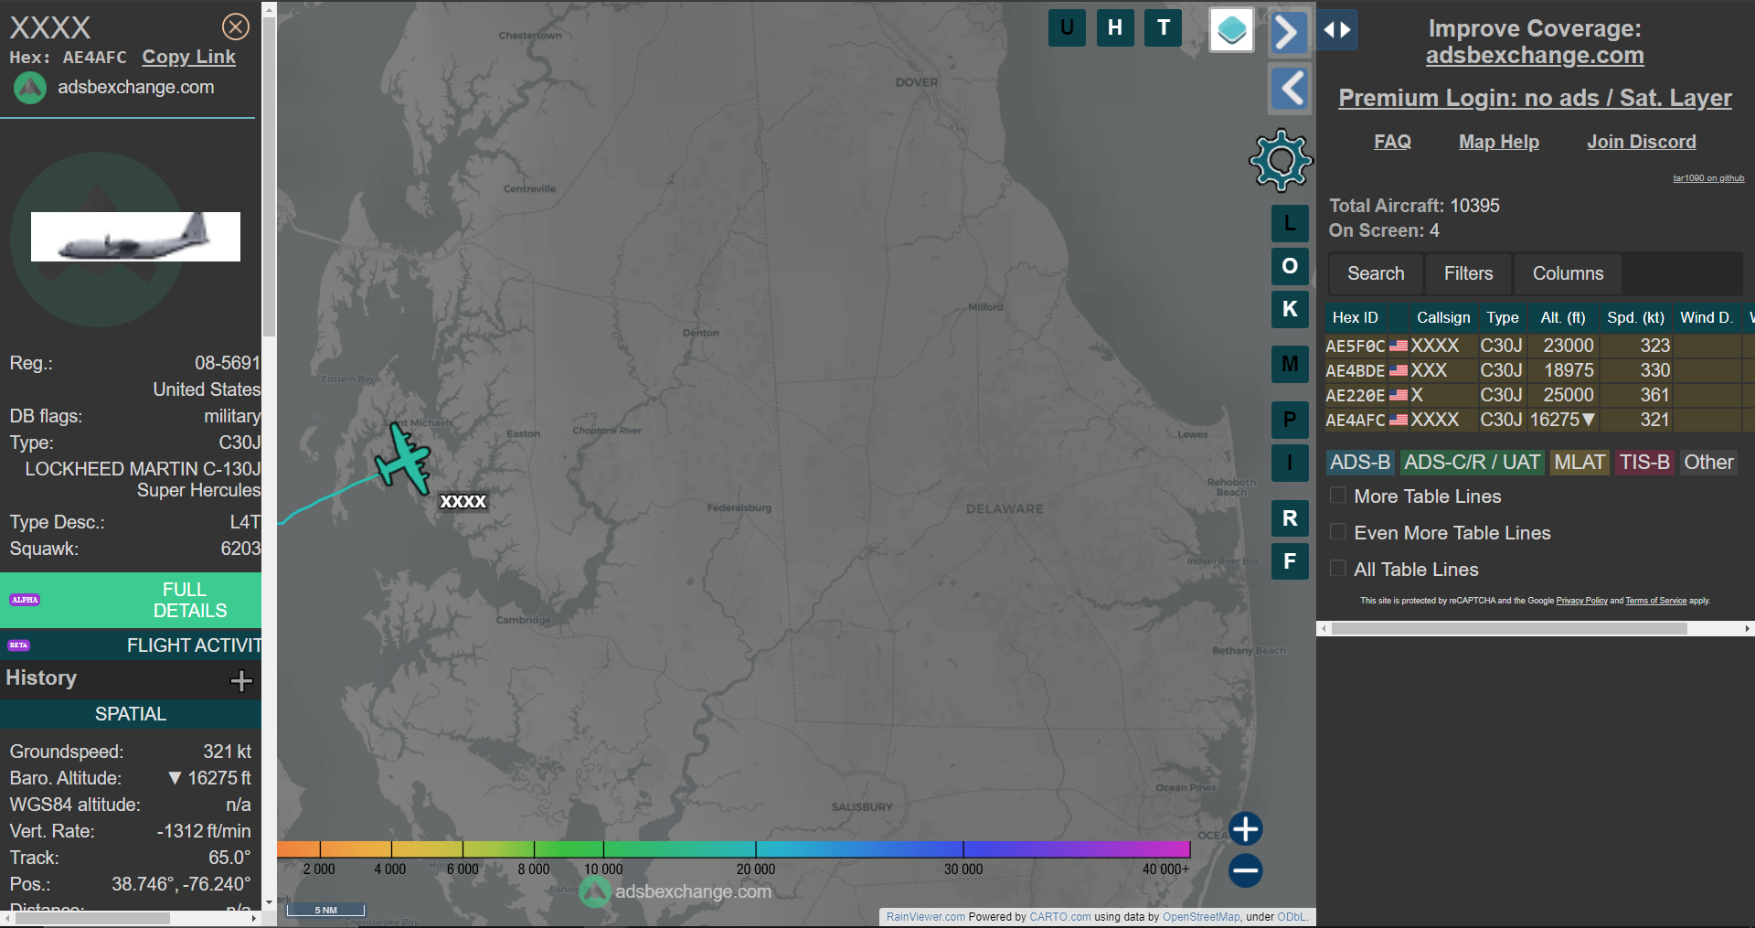Open the Filters tab
This screenshot has height=928, width=1755.
(1468, 273)
